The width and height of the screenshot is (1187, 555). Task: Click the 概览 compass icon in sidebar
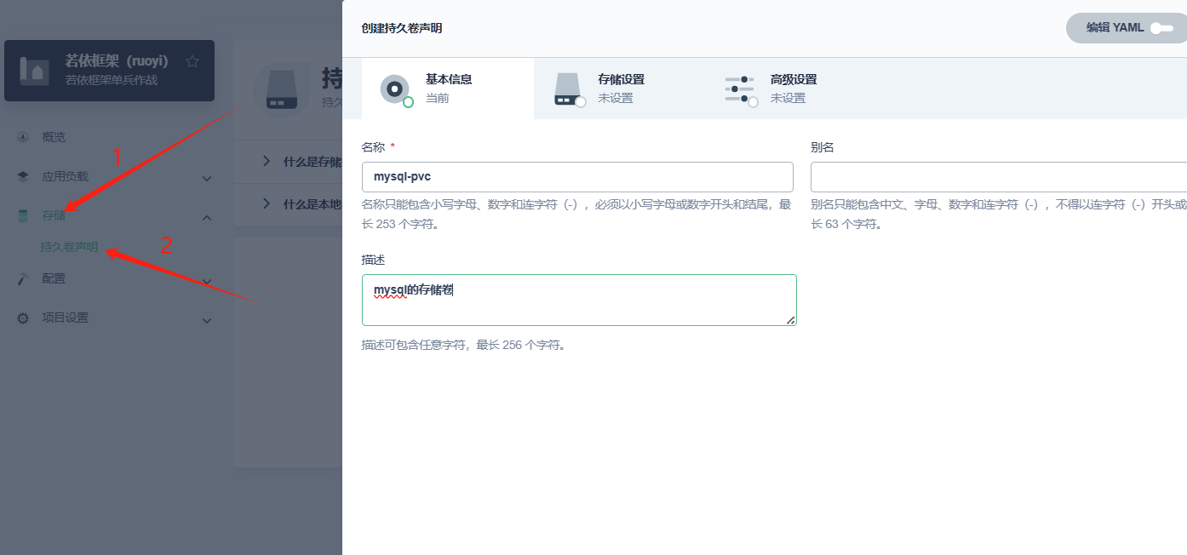[23, 137]
